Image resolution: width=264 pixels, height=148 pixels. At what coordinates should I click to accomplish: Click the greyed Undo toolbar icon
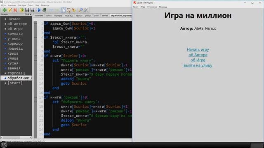(x=51, y=10)
